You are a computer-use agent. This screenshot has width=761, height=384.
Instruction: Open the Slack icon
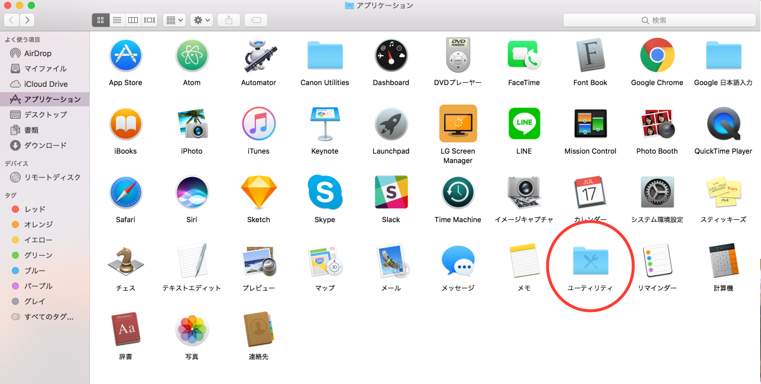tap(391, 193)
